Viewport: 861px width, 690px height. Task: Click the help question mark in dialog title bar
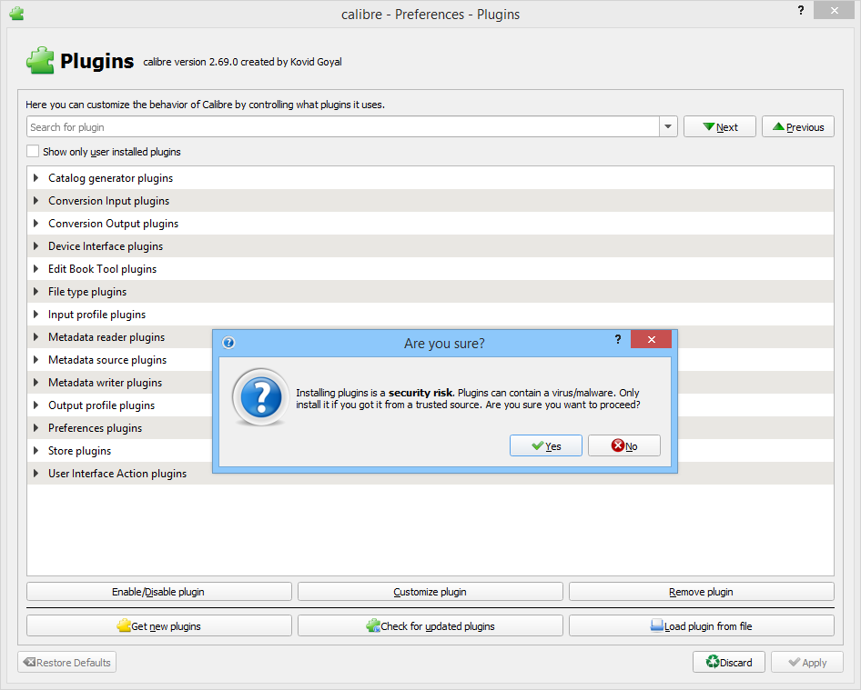618,339
